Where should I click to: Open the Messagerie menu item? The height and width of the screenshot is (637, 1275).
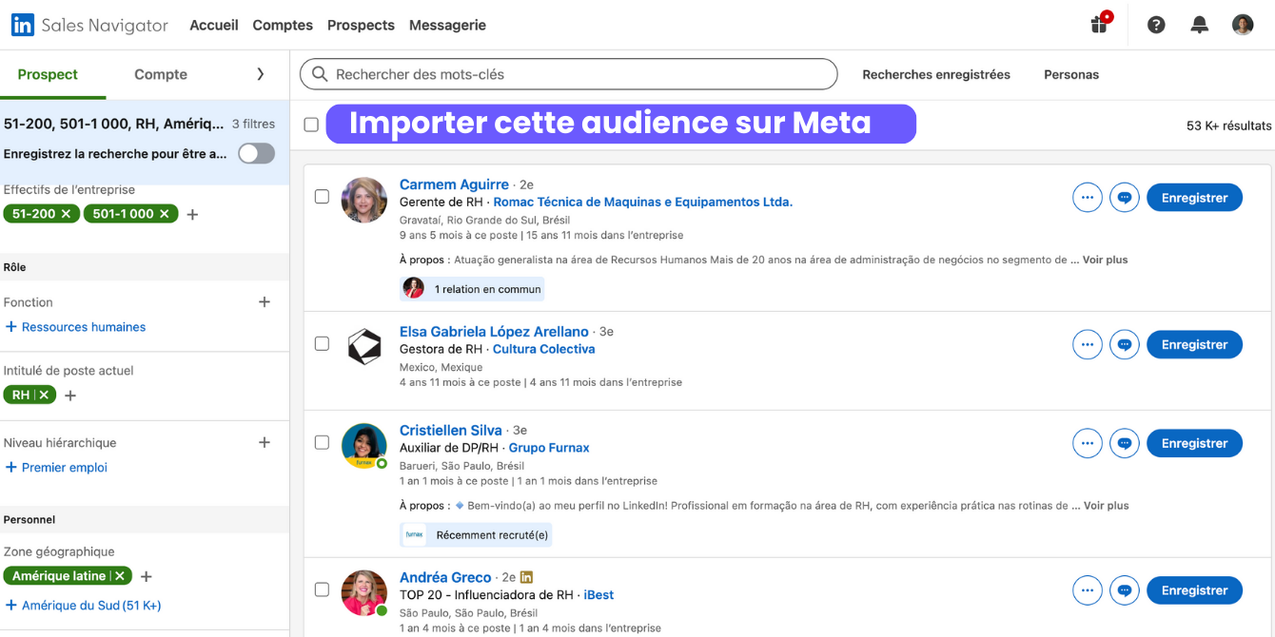(447, 26)
